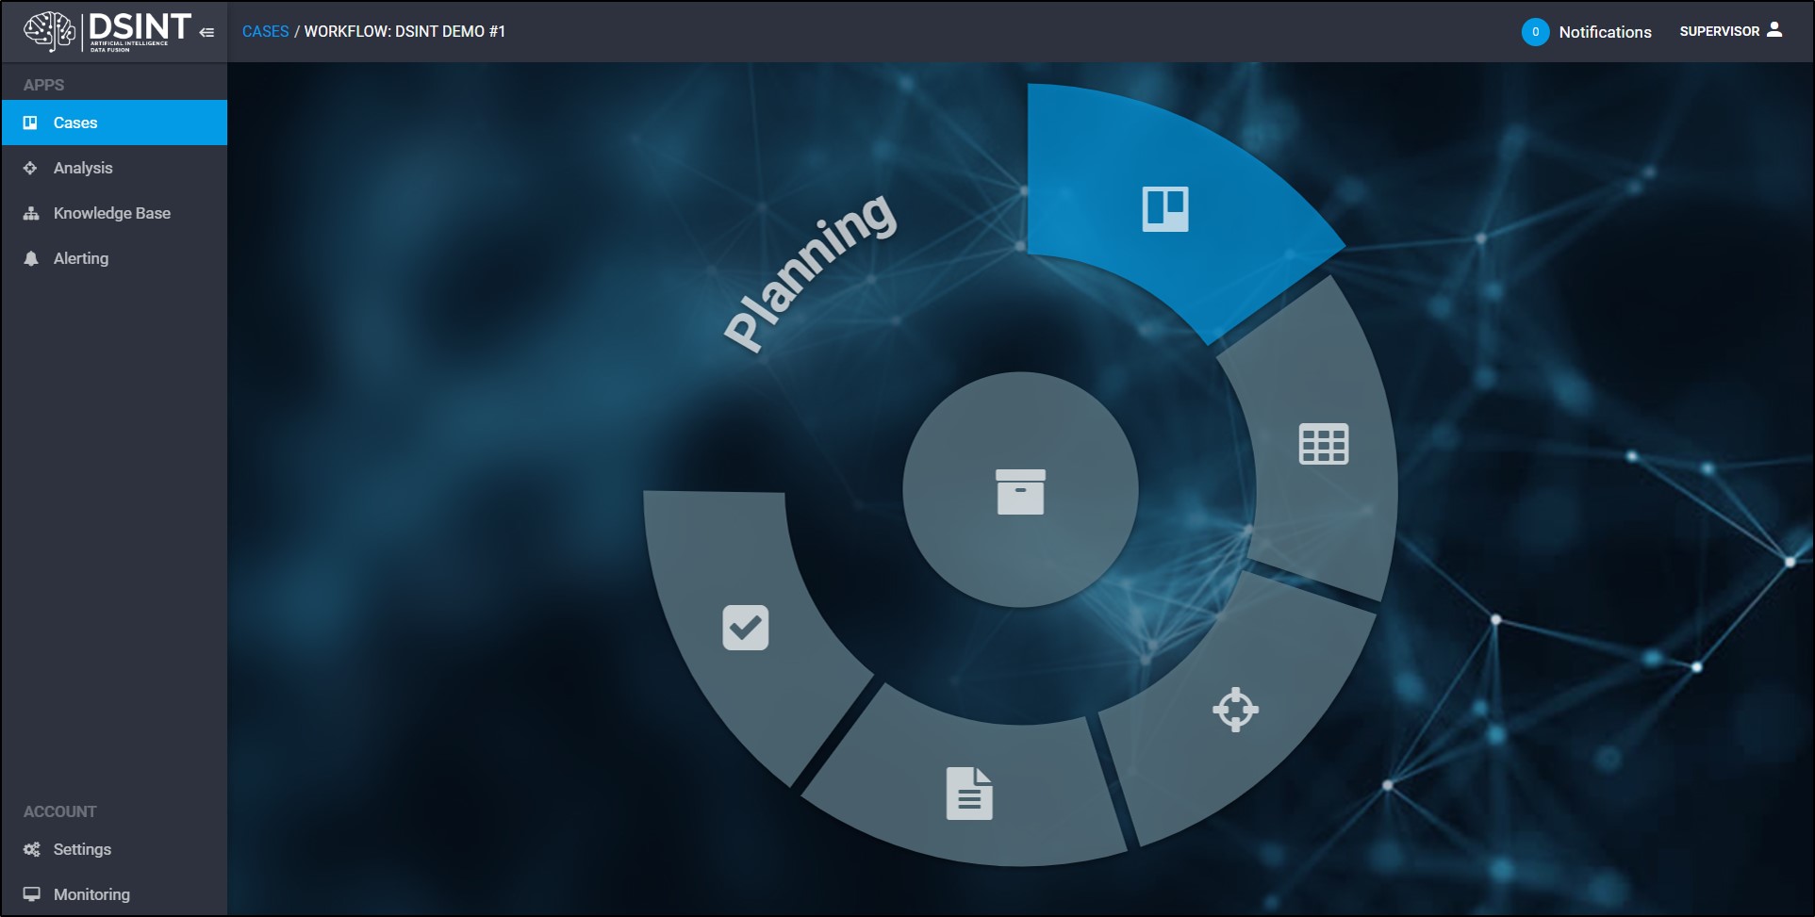The height and width of the screenshot is (917, 1815).
Task: Click the CASES breadcrumb link
Action: (x=265, y=31)
